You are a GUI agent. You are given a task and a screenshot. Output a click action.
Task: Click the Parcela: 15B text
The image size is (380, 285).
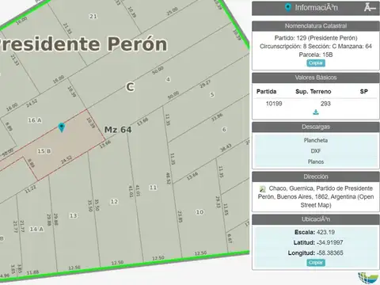(x=316, y=55)
